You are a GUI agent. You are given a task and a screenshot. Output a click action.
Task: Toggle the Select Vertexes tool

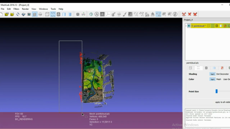158,14
